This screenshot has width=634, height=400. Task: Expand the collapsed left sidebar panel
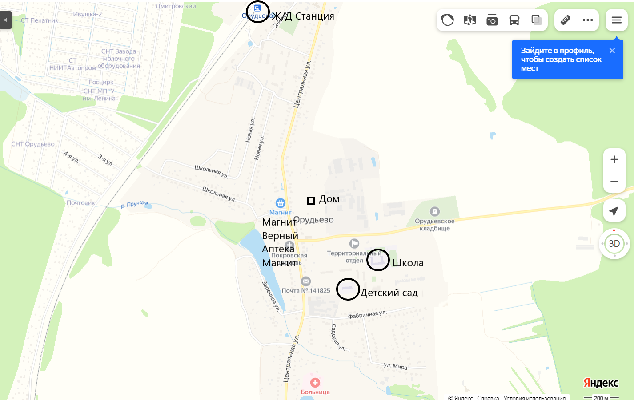[x=6, y=20]
